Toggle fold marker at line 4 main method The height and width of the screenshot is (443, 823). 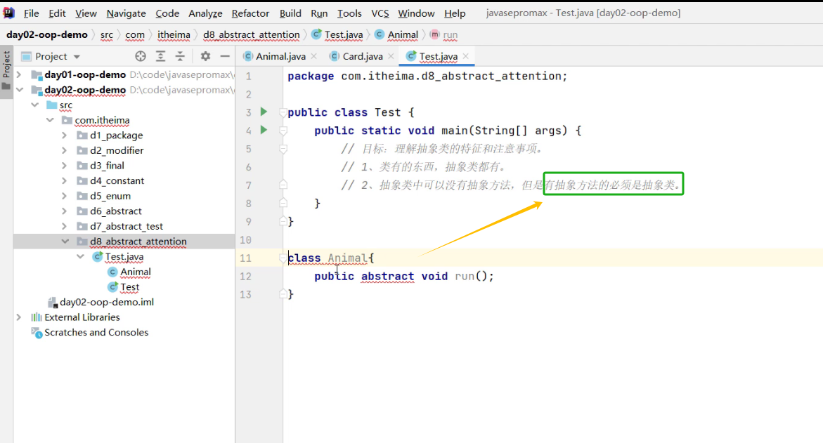(283, 131)
